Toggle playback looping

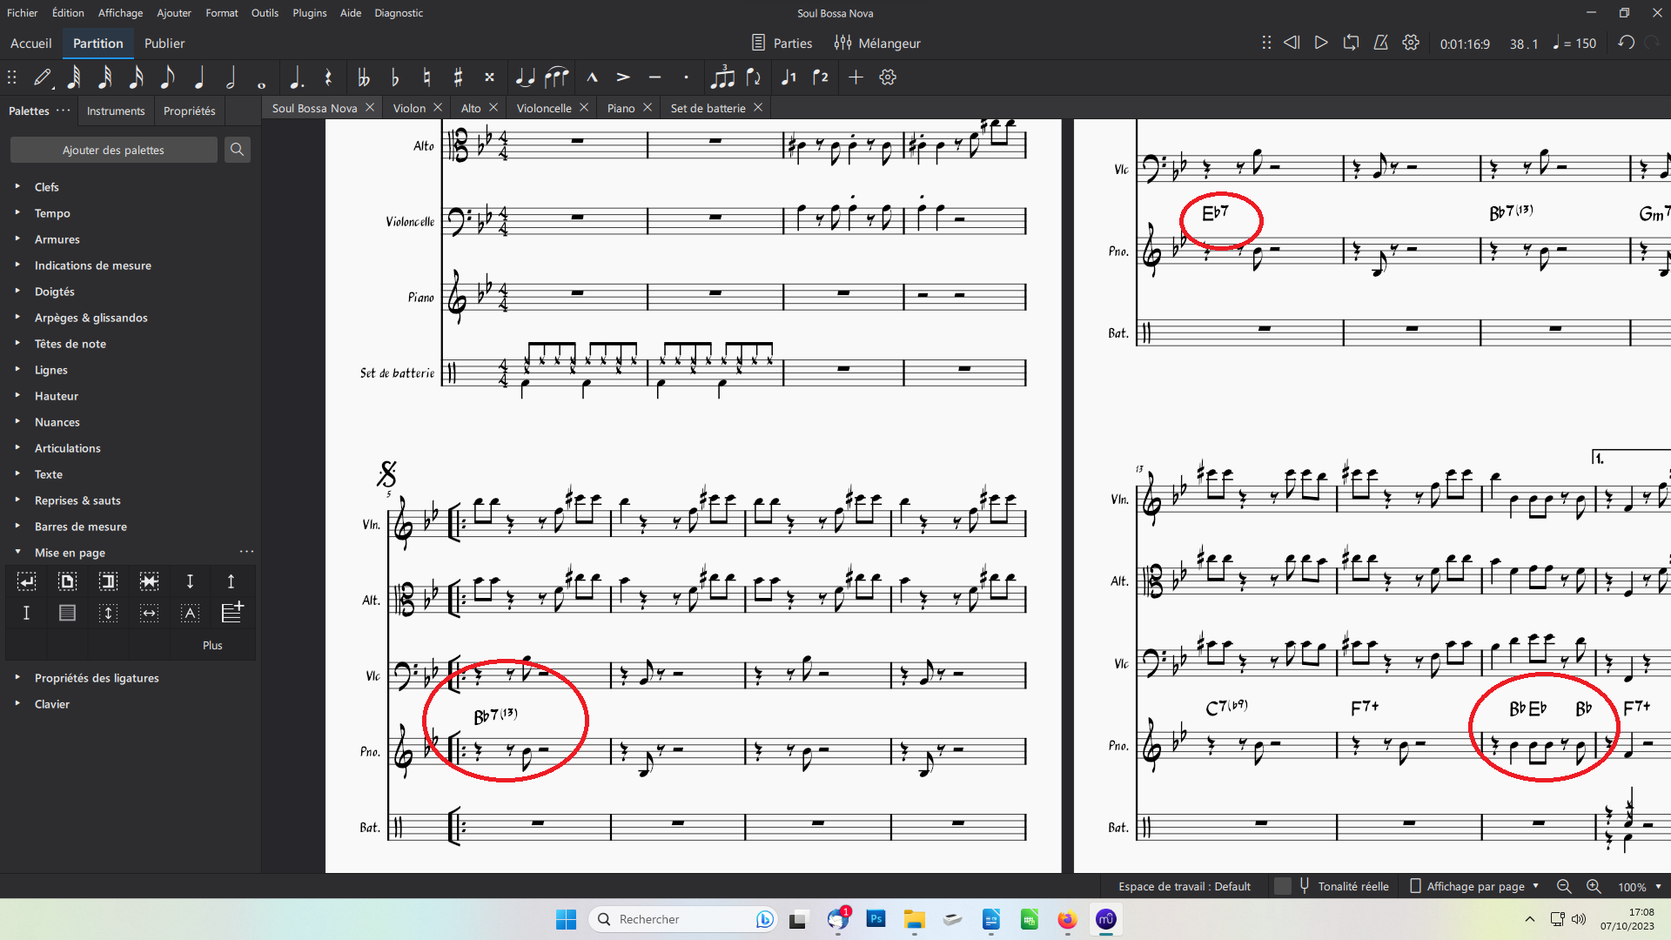[x=1350, y=42]
